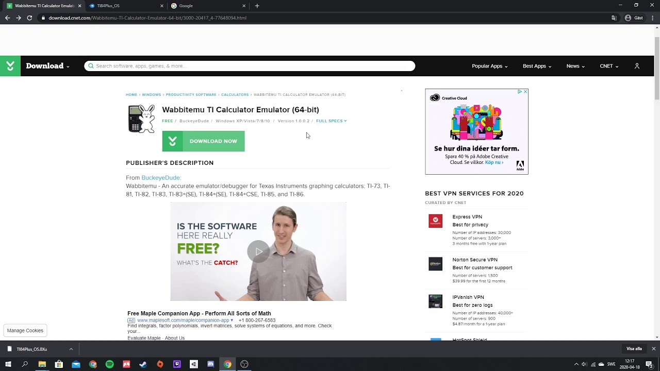Open the Popular Apps dropdown menu
660x371 pixels.
pos(489,66)
